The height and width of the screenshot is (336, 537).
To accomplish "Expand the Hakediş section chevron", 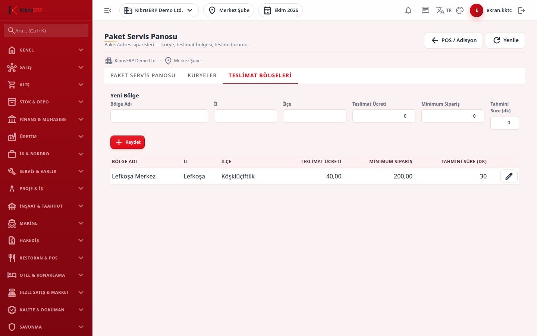I will [81, 240].
